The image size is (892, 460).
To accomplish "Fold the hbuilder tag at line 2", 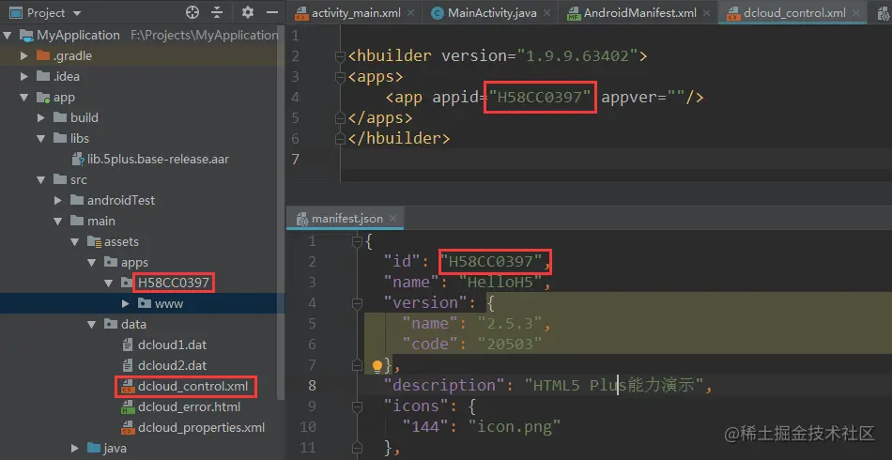I will (340, 56).
